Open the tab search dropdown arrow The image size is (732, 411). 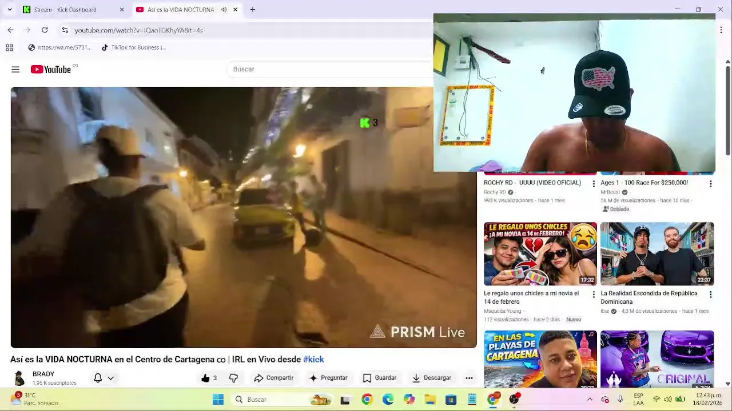[x=9, y=10]
